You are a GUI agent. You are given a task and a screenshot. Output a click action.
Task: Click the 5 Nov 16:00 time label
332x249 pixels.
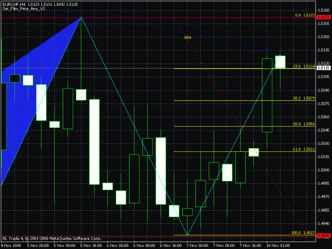coord(91,245)
